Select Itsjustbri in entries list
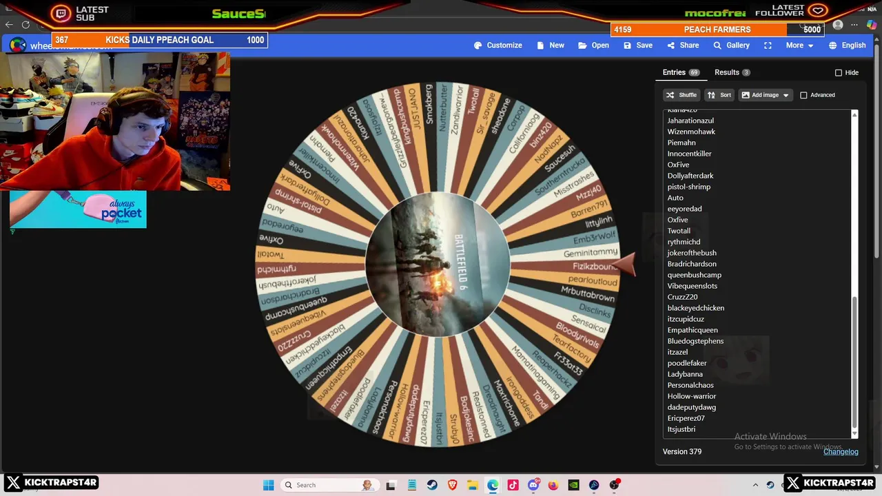Viewport: 882px width, 496px height. click(681, 429)
